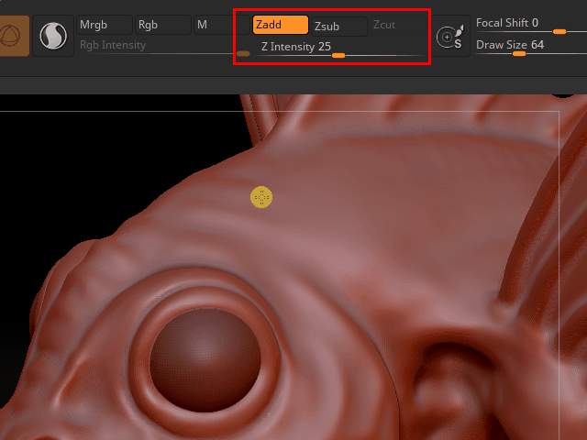
Task: Click the yin-yang sphere icon
Action: [53, 36]
